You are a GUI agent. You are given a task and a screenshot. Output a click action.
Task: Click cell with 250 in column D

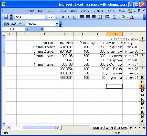pos(81,64)
